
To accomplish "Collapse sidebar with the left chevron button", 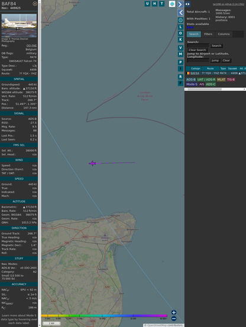I will [180, 13].
